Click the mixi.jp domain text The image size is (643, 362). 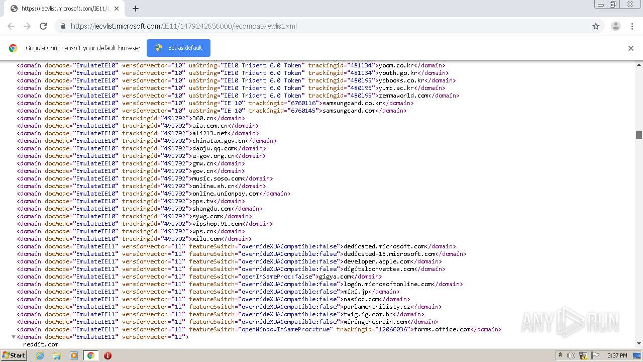pos(356,292)
